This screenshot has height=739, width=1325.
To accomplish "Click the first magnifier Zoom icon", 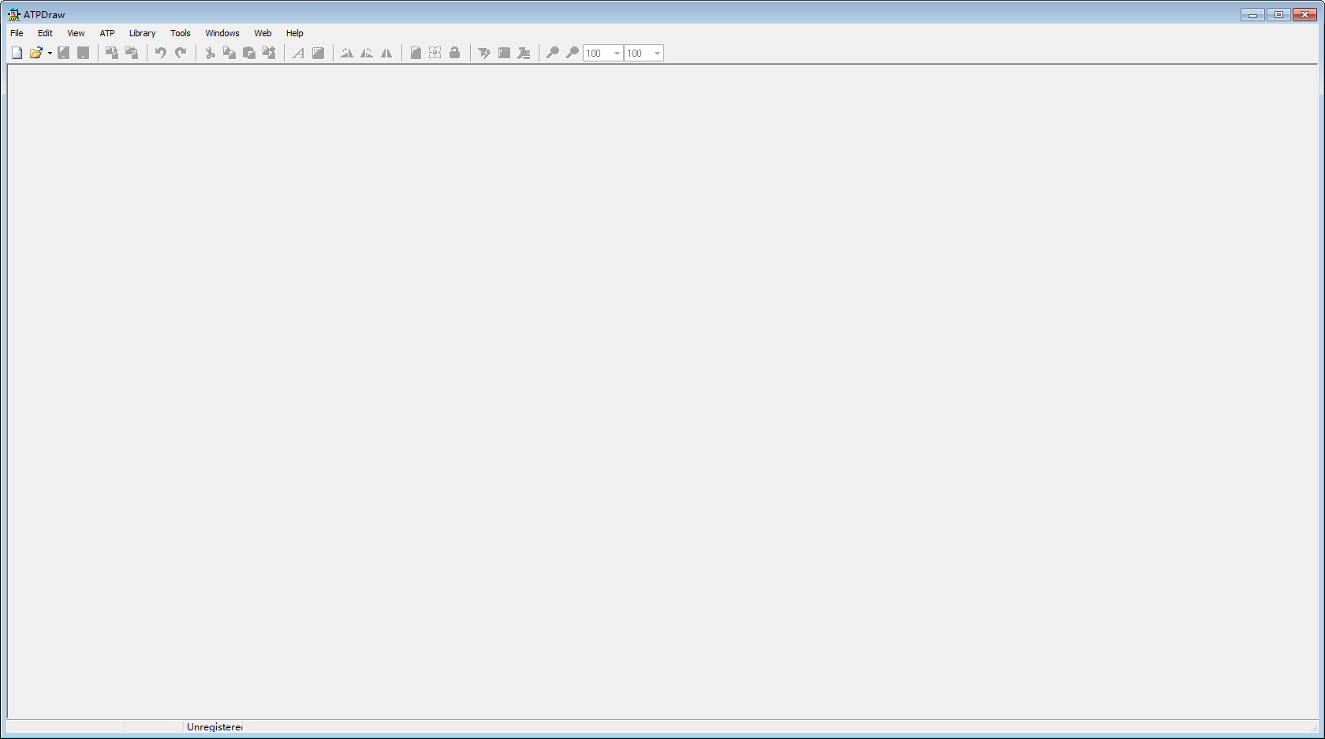I will click(x=553, y=53).
